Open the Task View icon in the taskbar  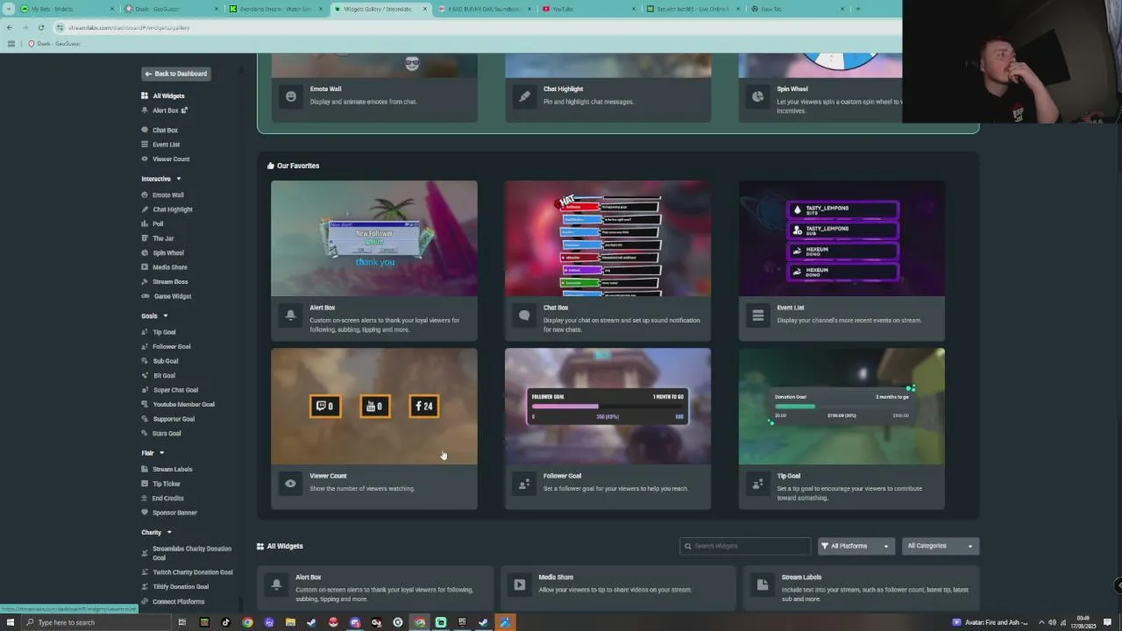[x=182, y=622]
